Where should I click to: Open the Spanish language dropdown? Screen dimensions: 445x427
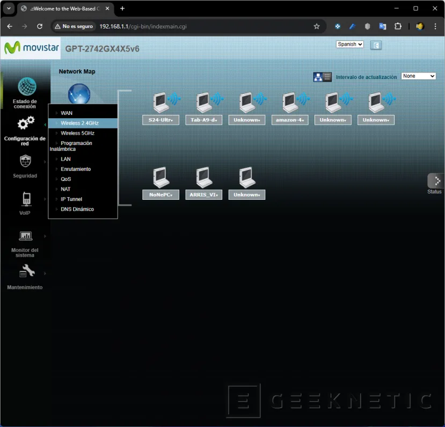[349, 45]
